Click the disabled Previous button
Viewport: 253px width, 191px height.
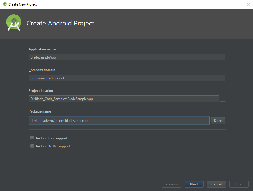click(172, 184)
